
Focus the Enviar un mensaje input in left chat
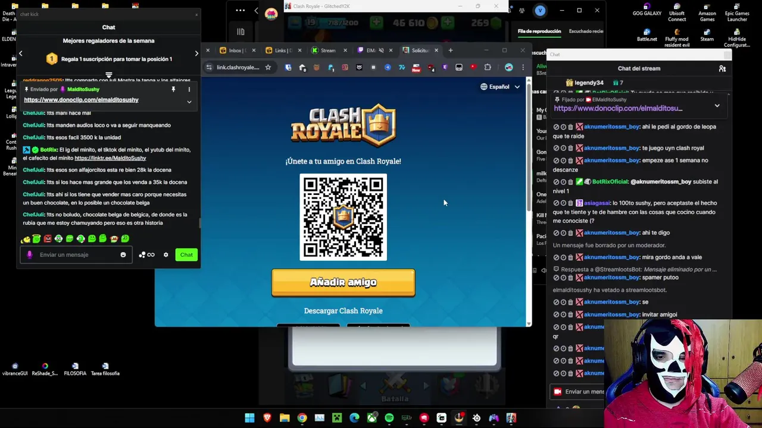click(77, 255)
